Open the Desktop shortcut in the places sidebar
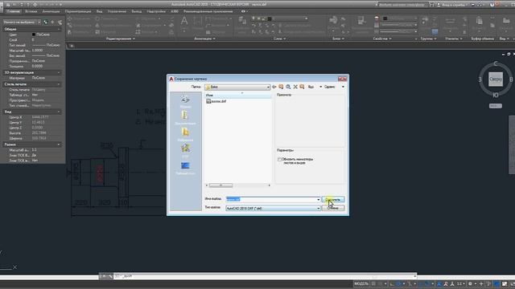Screen dimensions: 515x289 point(185,168)
